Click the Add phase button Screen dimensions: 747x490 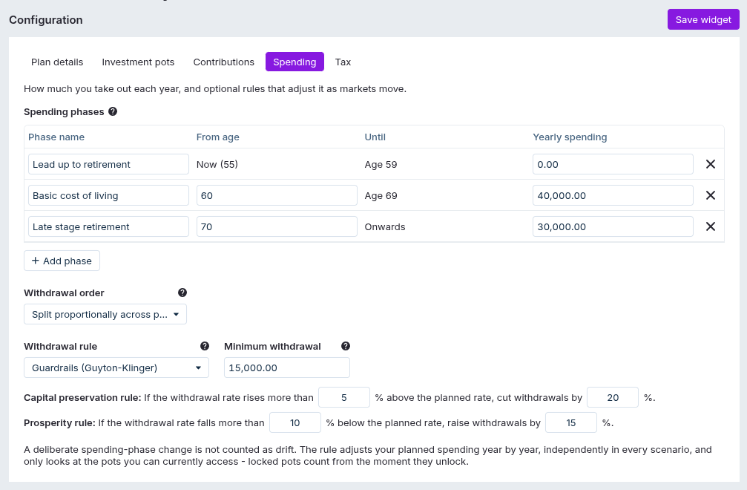(62, 261)
